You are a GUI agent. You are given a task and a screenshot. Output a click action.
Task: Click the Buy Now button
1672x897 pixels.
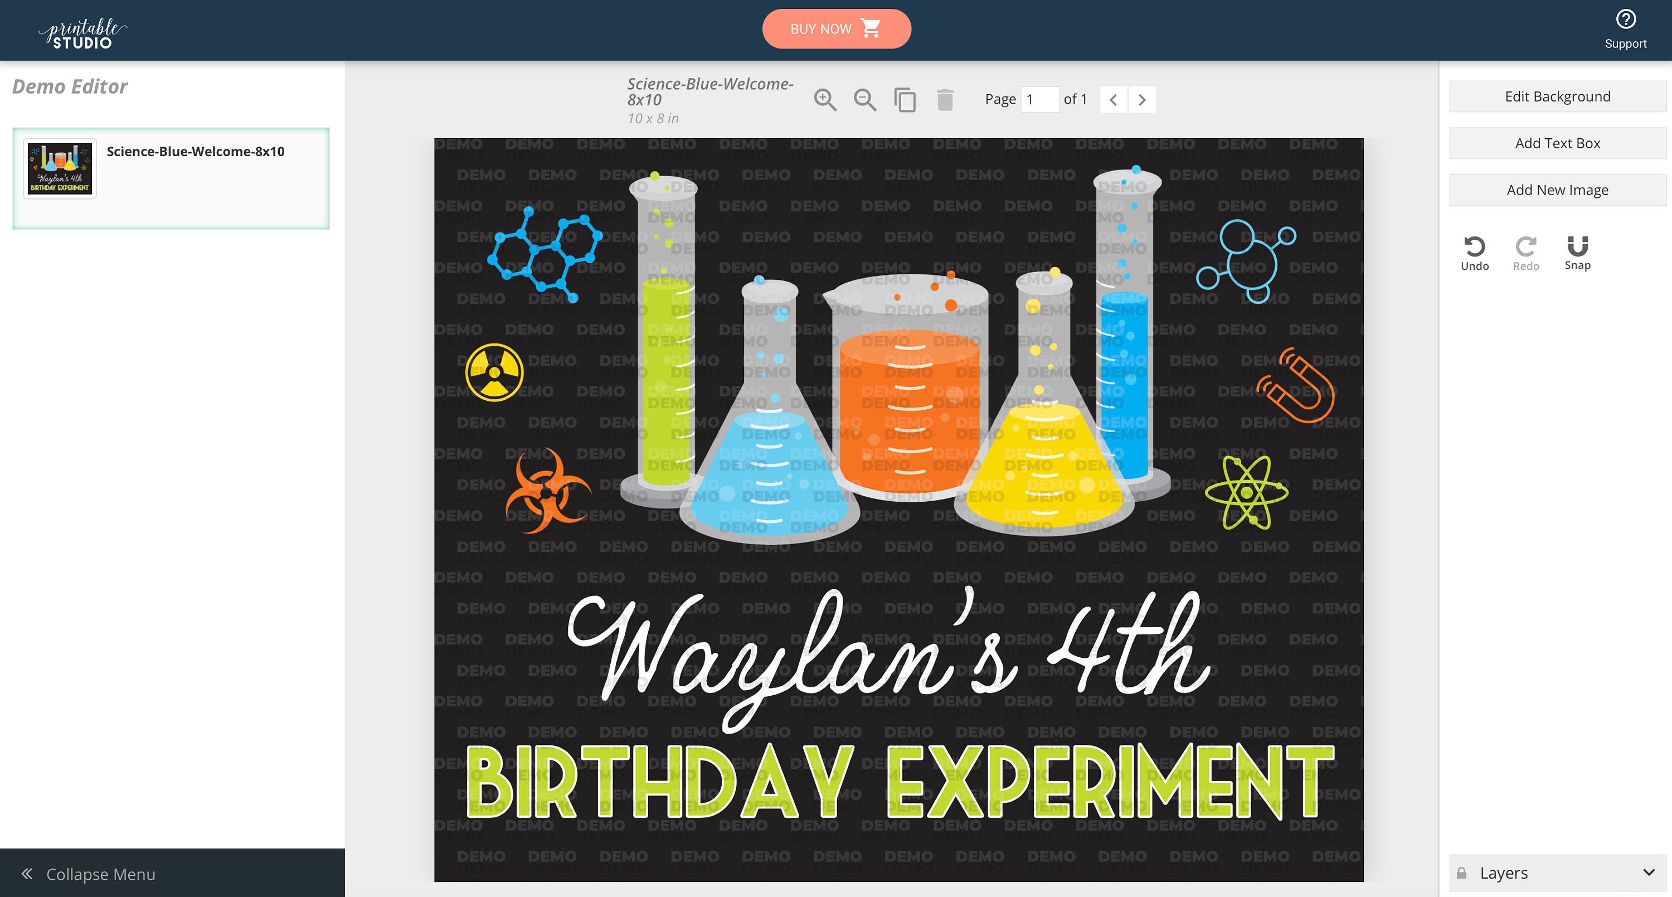pyautogui.click(x=836, y=28)
